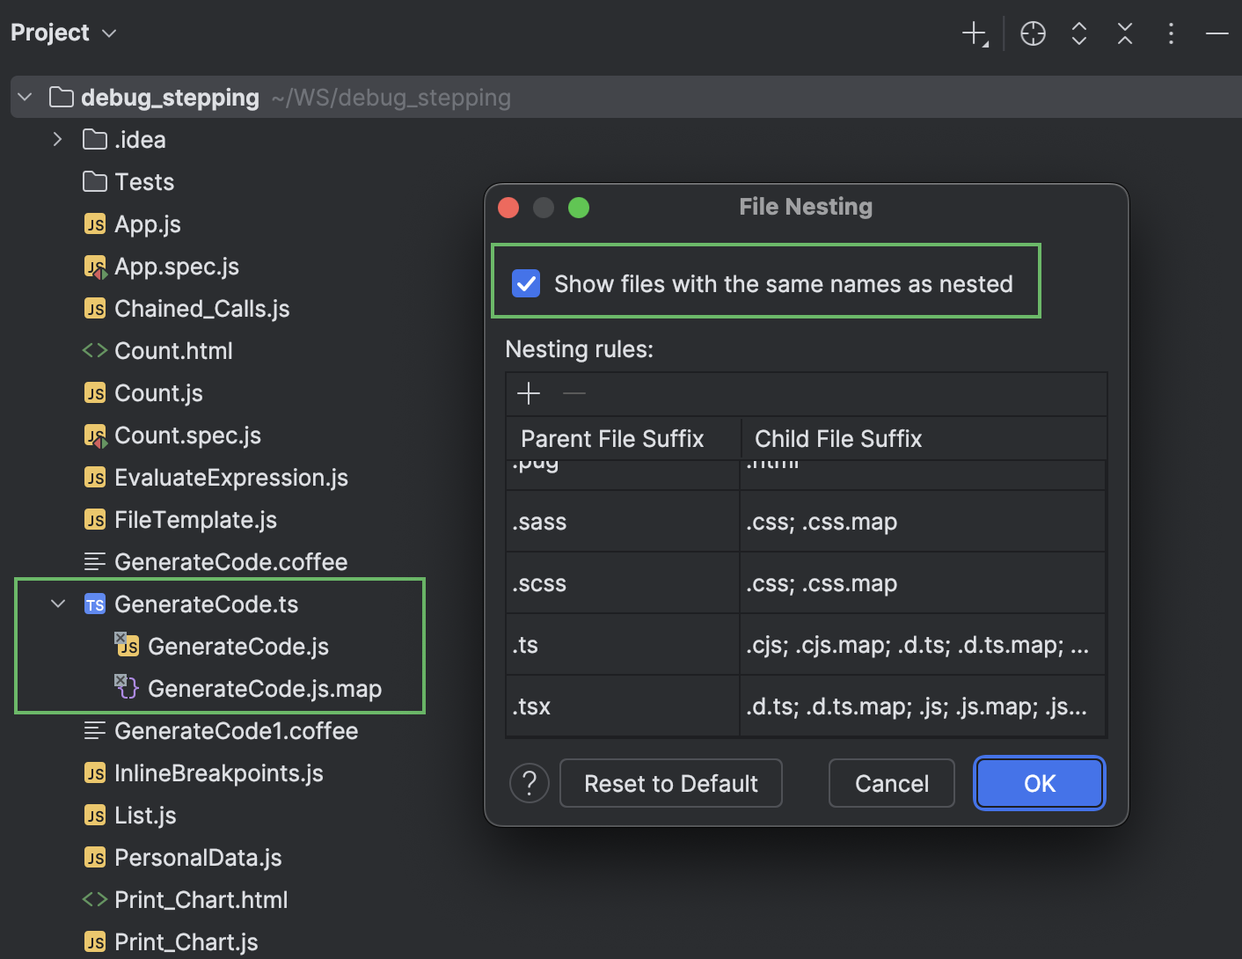The width and height of the screenshot is (1242, 959).
Task: Click the Count.html file icon
Action: coord(95,351)
